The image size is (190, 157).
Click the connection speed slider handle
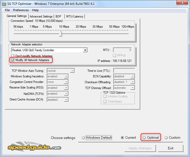[x=61, y=34]
